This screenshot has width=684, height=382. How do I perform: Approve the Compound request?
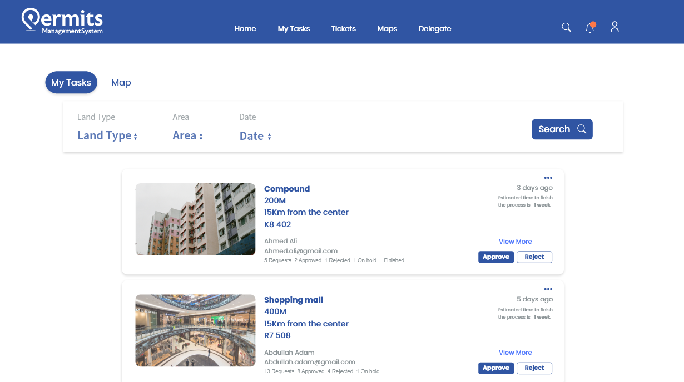495,257
